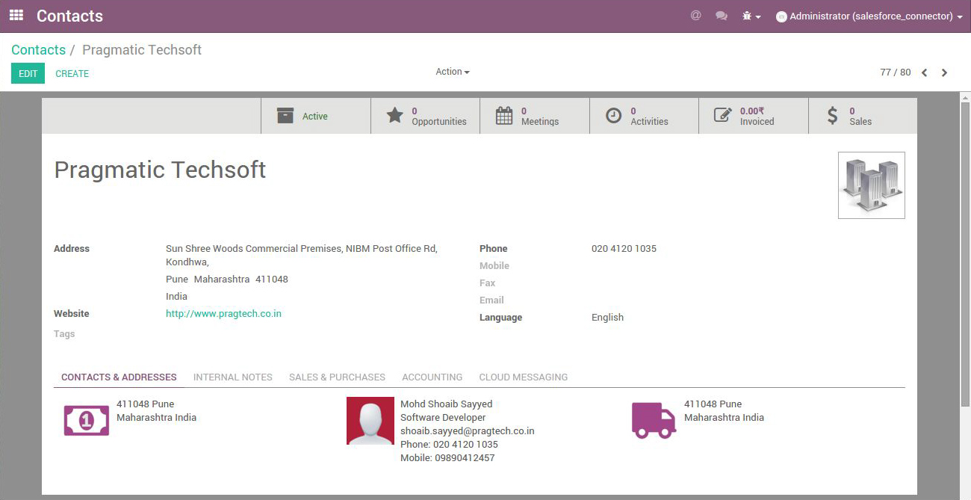Click the English language value
This screenshot has width=971, height=500.
[x=607, y=318]
